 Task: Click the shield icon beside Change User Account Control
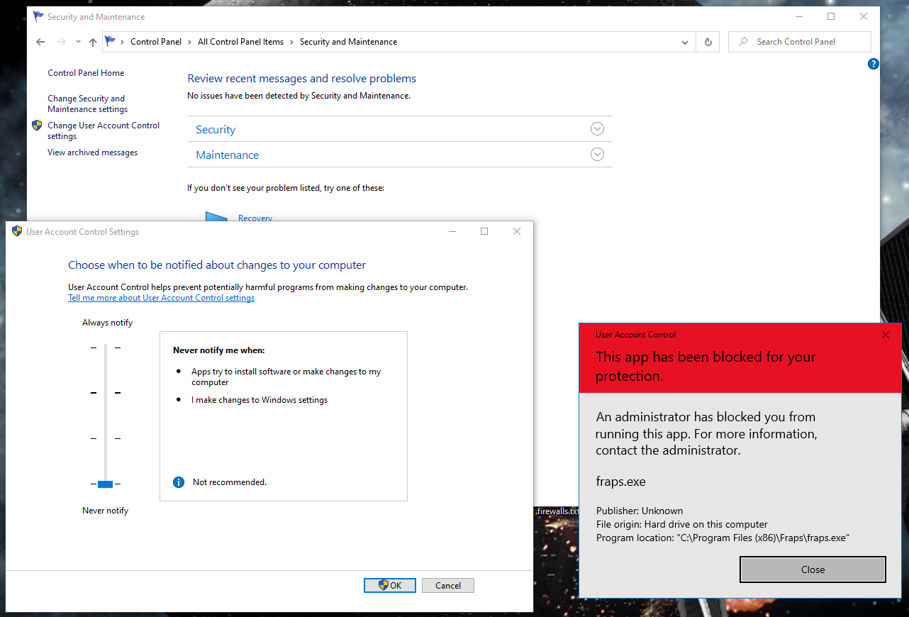(37, 126)
